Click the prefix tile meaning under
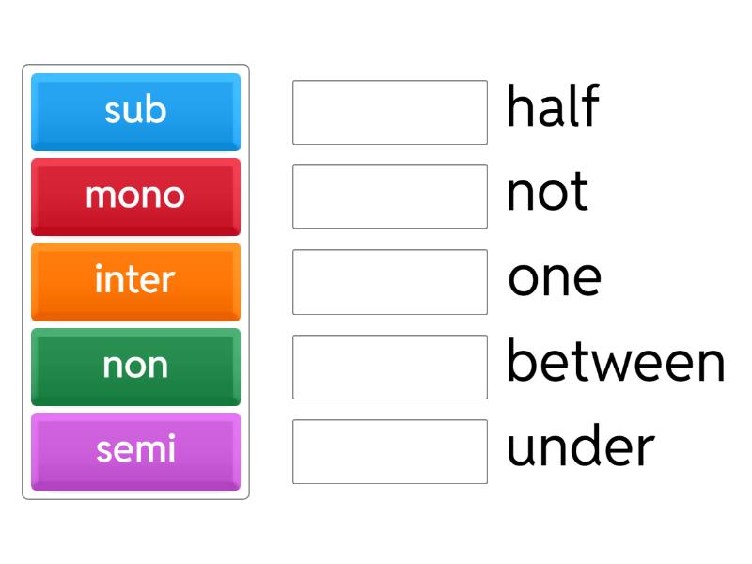This screenshot has height=564, width=752. coord(135,112)
